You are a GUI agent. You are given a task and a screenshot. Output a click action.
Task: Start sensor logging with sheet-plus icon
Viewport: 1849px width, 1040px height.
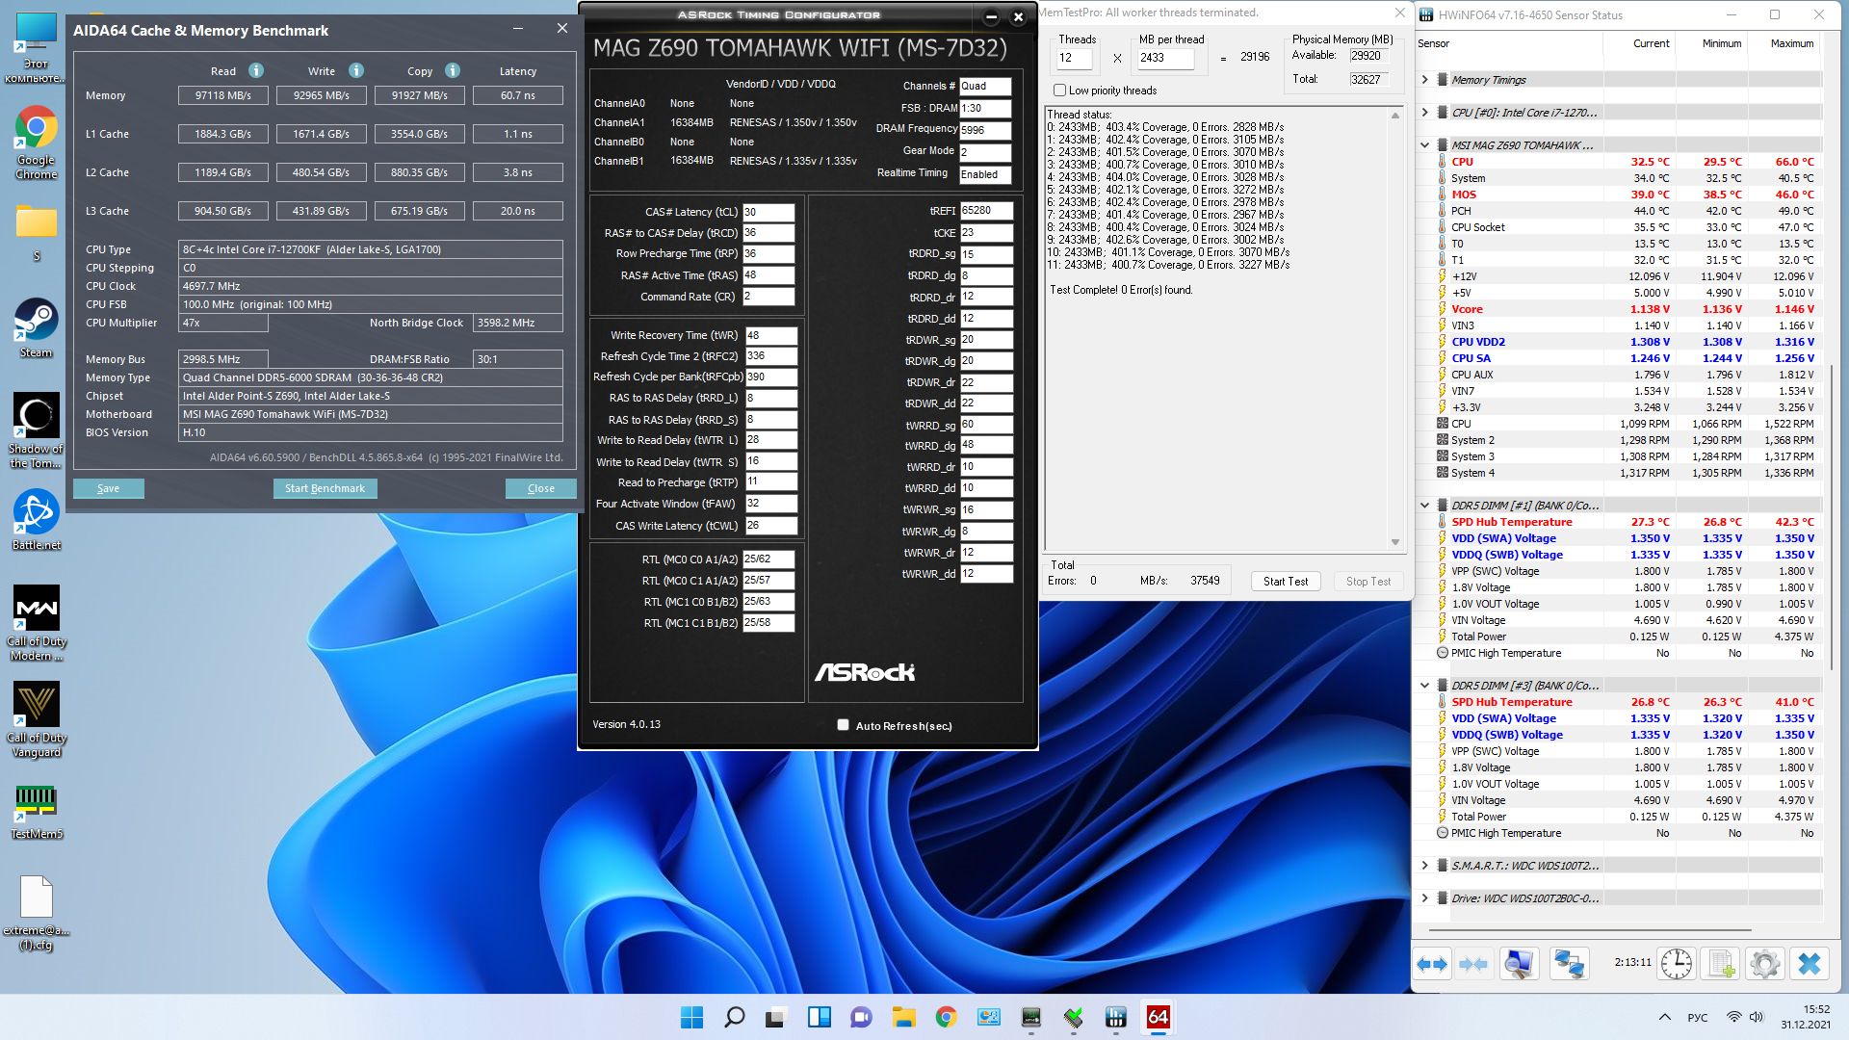coord(1722,964)
